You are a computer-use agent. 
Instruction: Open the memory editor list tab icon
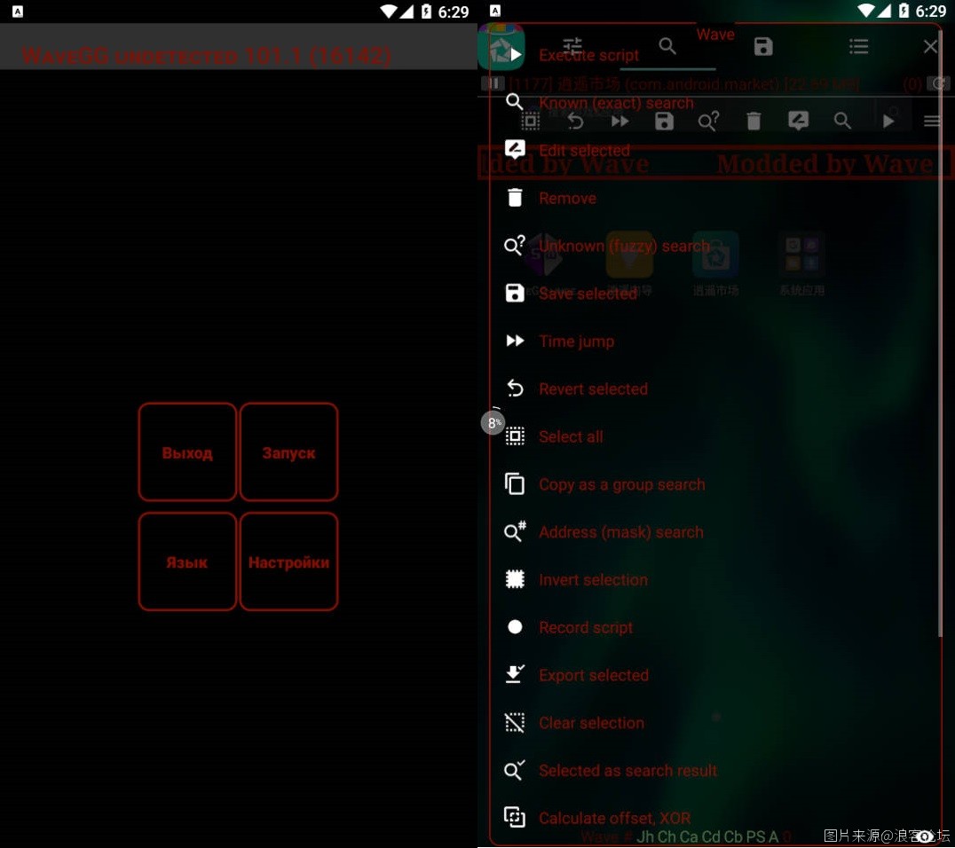click(x=859, y=47)
